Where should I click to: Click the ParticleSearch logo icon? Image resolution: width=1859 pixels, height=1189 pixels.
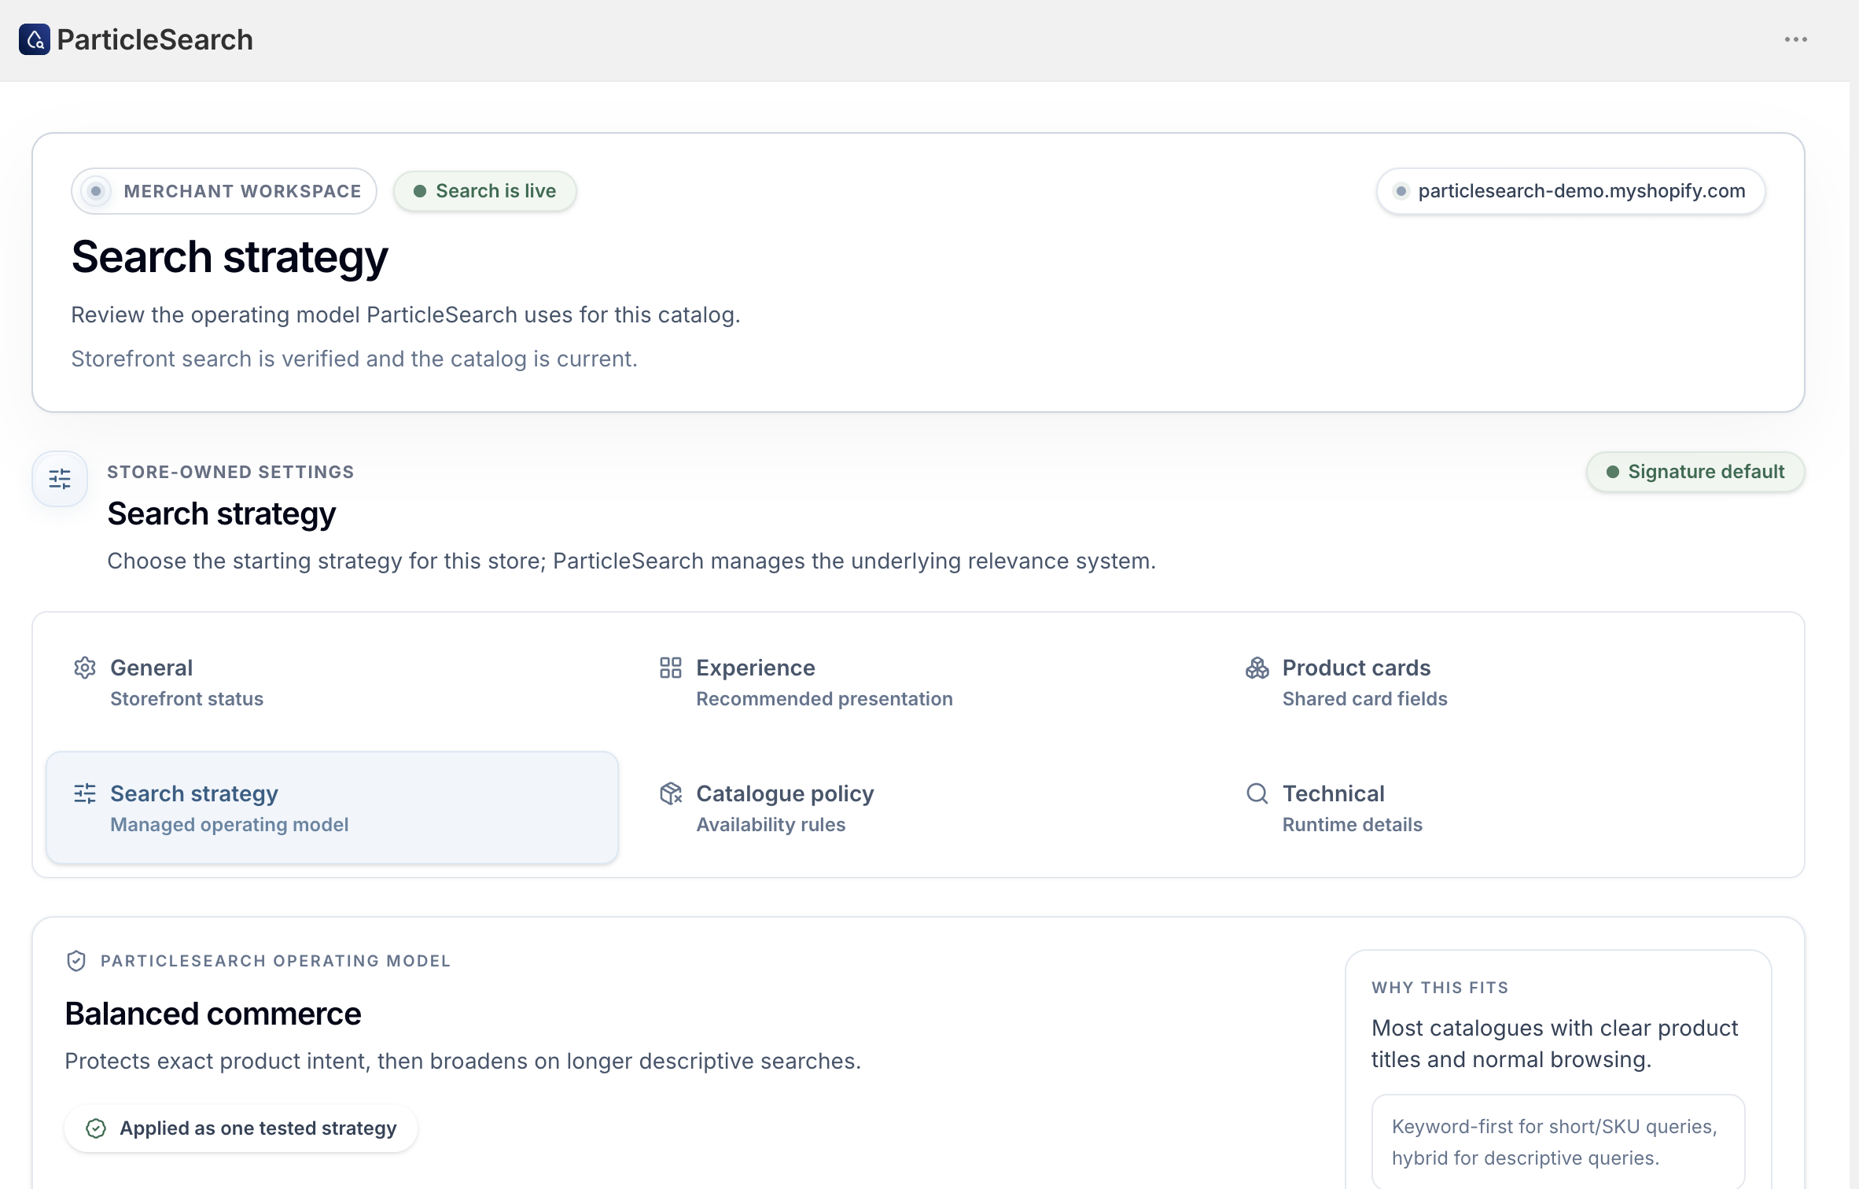click(x=35, y=39)
